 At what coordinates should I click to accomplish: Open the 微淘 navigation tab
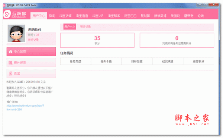[x=52, y=16]
